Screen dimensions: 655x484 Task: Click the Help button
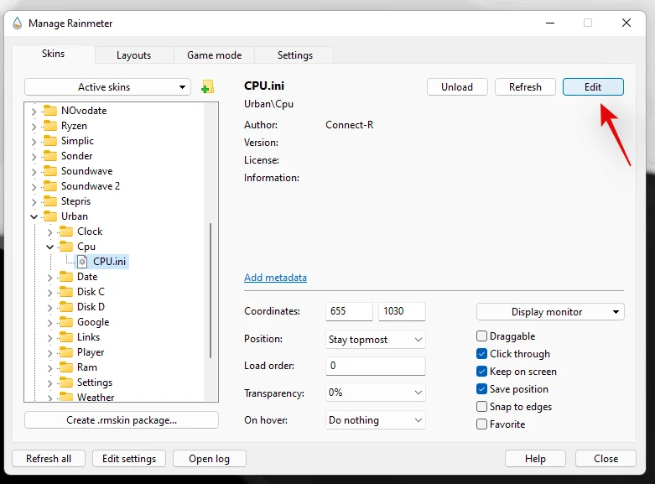535,459
